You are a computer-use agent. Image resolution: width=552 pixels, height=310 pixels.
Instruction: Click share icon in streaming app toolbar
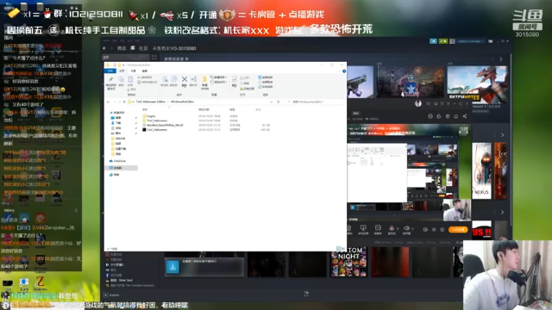(465, 116)
